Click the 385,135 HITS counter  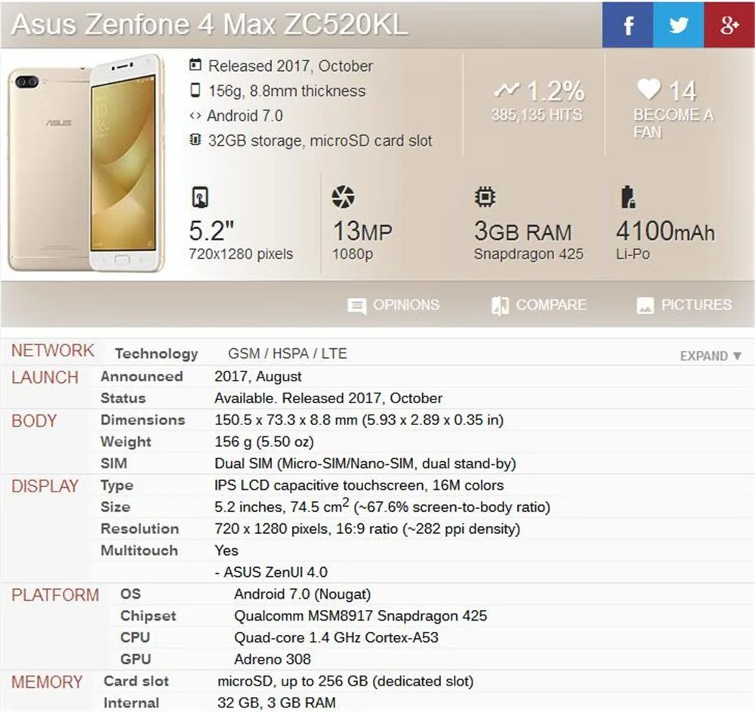coord(536,115)
